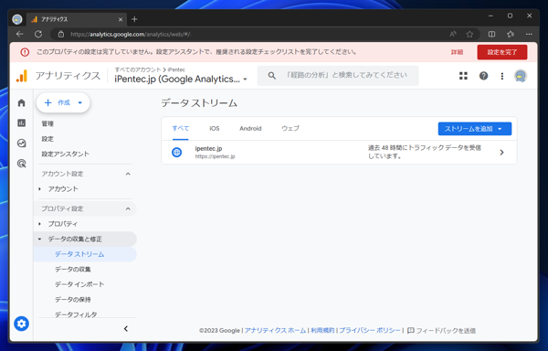Reload the page with refresh icon
Image resolution: width=548 pixels, height=351 pixels.
pos(38,34)
